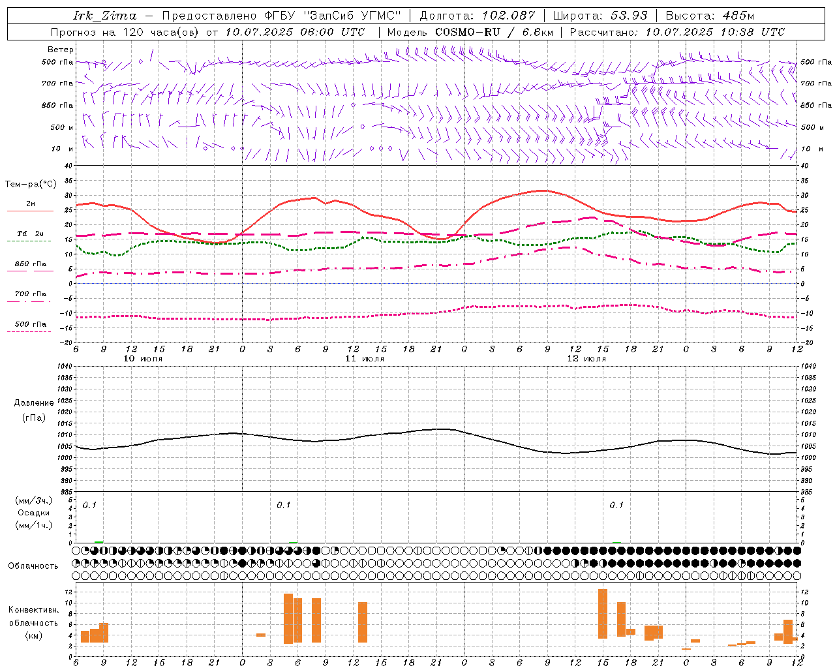
Task: Select the 11 июля date label
Action: (365, 359)
